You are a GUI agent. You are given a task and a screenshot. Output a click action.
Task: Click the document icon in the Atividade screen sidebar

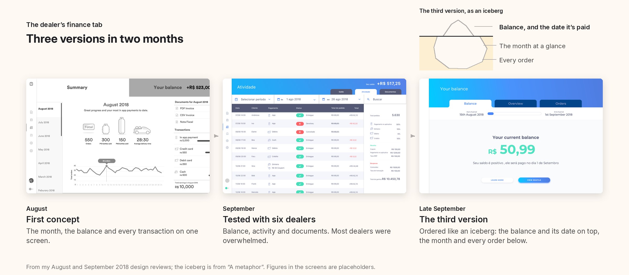(227, 113)
